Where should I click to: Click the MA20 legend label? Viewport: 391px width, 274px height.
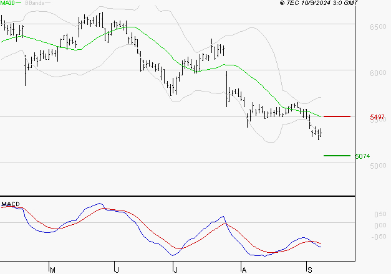(7, 2)
